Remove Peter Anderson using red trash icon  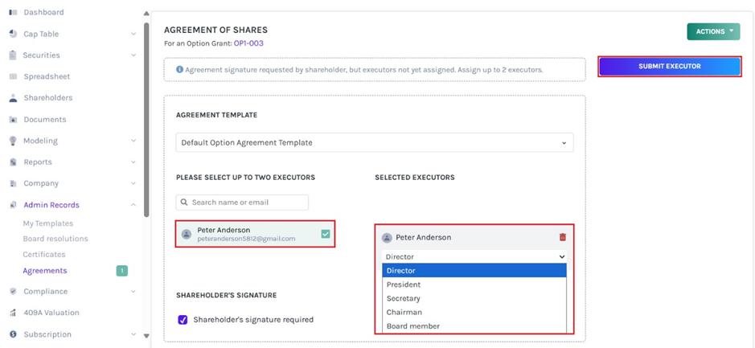[562, 237]
